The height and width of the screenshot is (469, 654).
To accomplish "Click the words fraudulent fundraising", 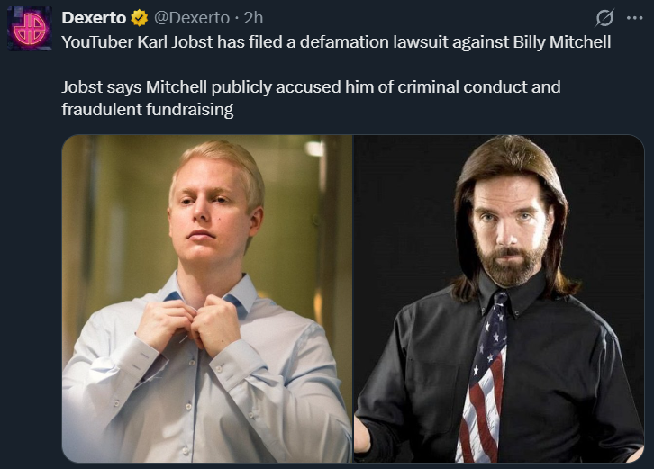I will [147, 110].
